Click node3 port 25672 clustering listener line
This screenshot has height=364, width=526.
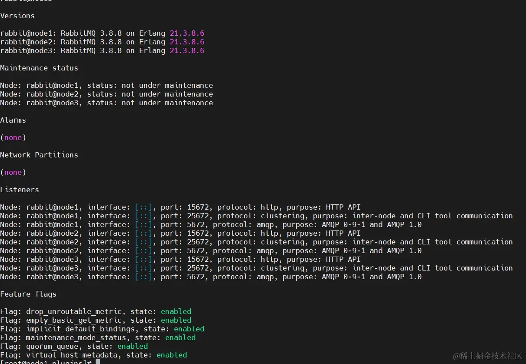(x=256, y=268)
